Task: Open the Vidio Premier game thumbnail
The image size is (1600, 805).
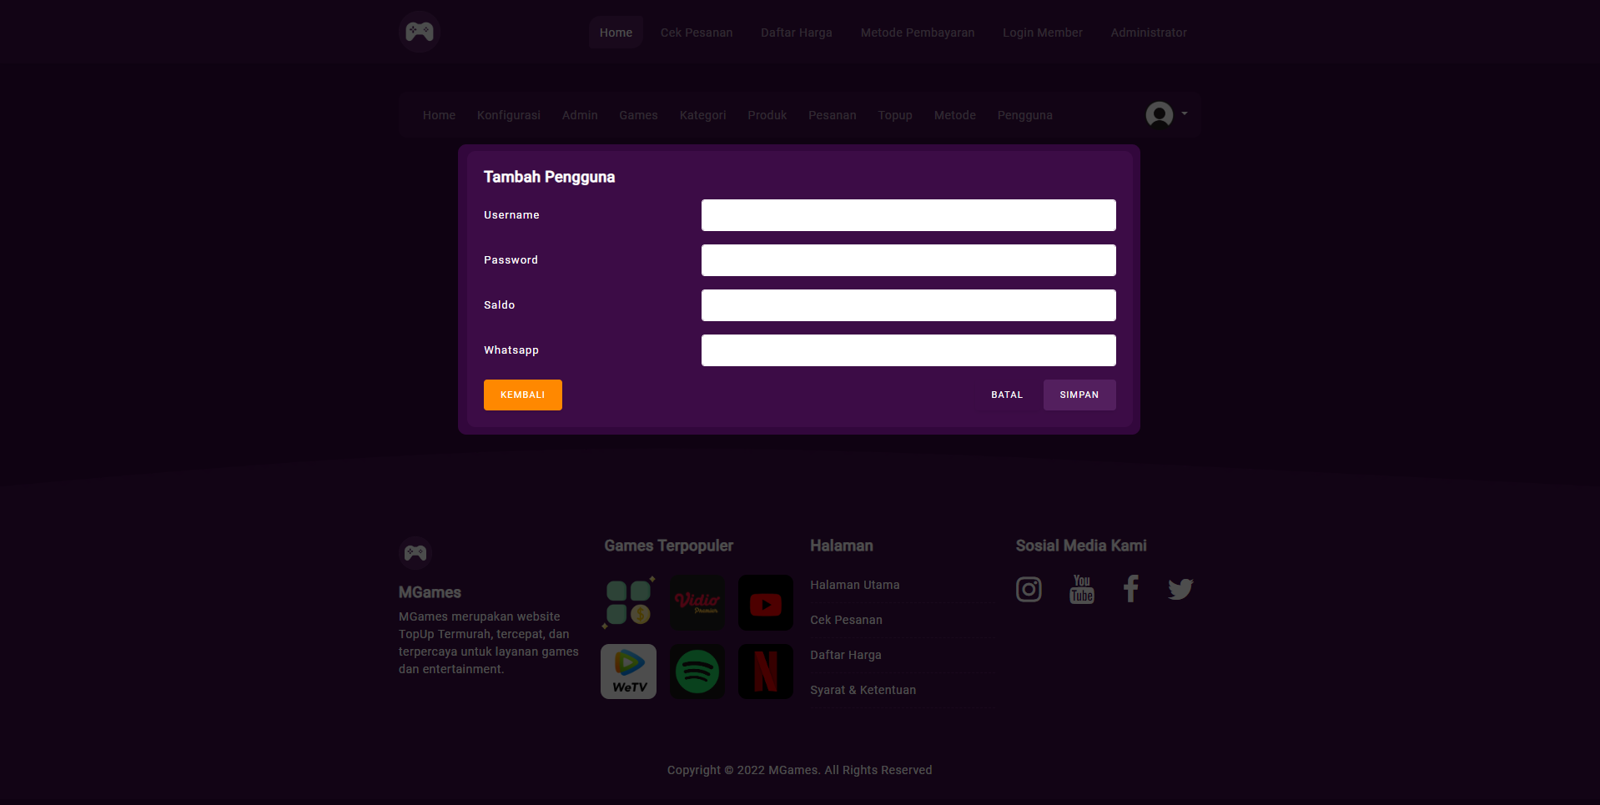Action: pos(697,602)
